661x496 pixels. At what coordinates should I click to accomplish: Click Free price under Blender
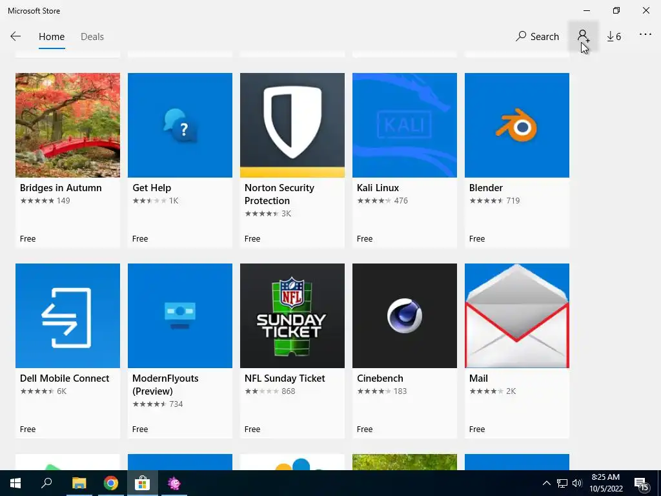pos(477,239)
